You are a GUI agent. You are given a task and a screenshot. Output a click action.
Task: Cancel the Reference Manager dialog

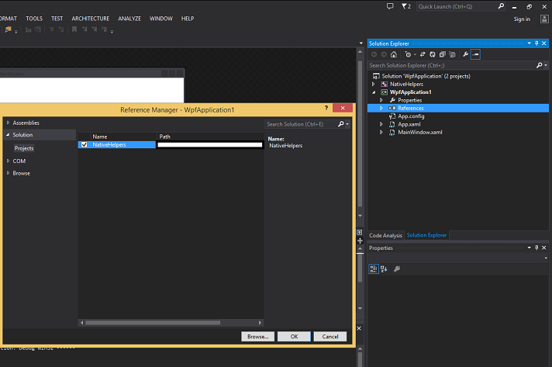pyautogui.click(x=330, y=337)
